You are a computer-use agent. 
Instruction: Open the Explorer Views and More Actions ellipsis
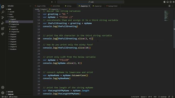30,6
